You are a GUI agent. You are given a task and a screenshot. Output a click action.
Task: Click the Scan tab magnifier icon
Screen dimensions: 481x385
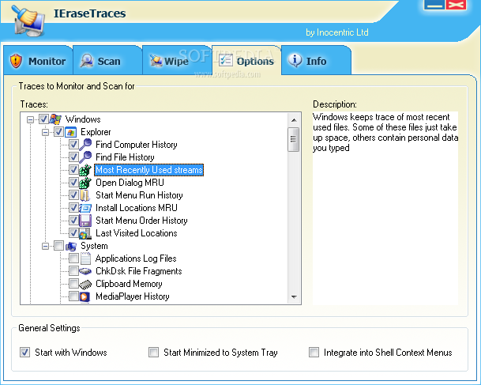(87, 61)
